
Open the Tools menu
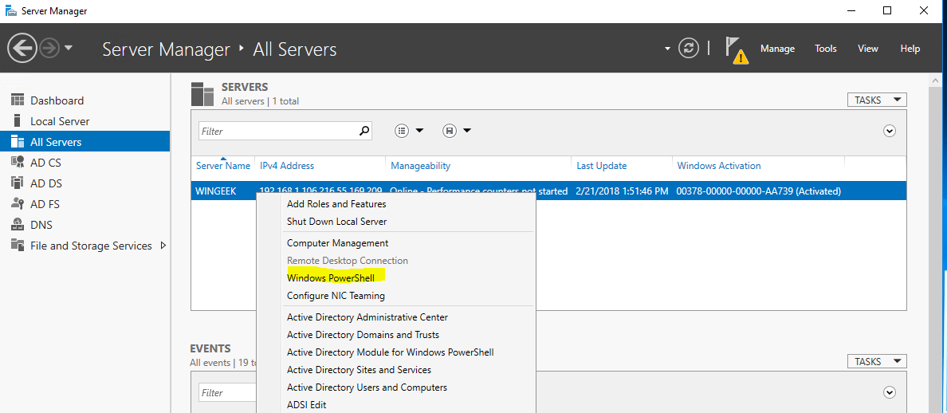coord(826,49)
